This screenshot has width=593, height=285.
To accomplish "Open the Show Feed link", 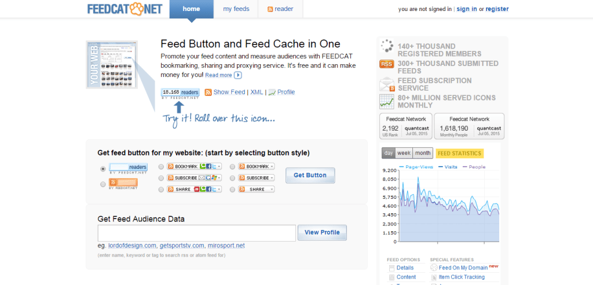I will coord(229,92).
